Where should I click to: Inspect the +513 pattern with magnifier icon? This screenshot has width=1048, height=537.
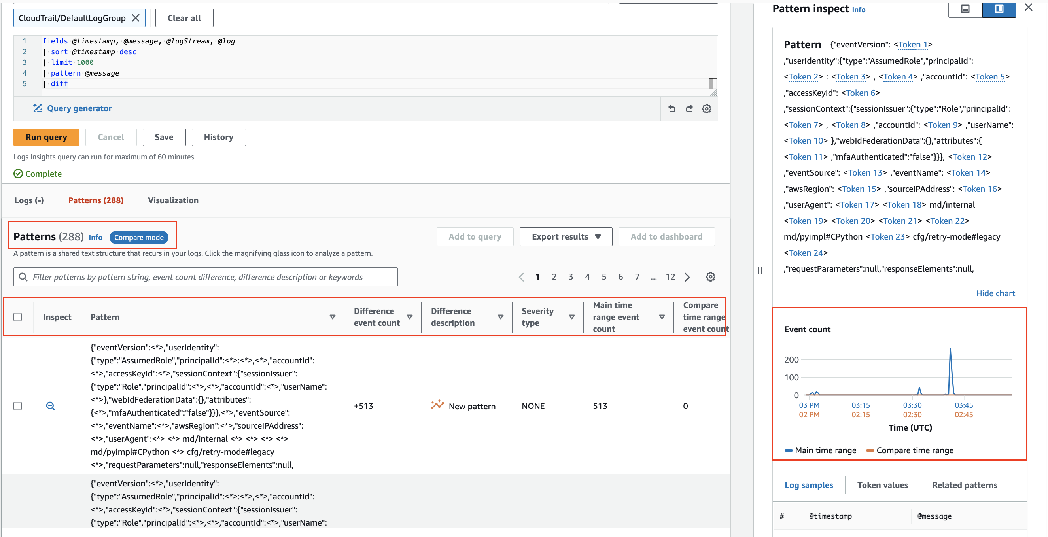(x=51, y=406)
